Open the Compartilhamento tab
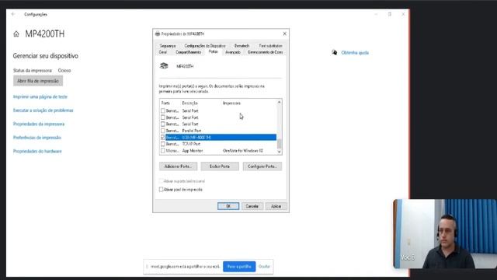This screenshot has height=280, width=497. [x=188, y=52]
